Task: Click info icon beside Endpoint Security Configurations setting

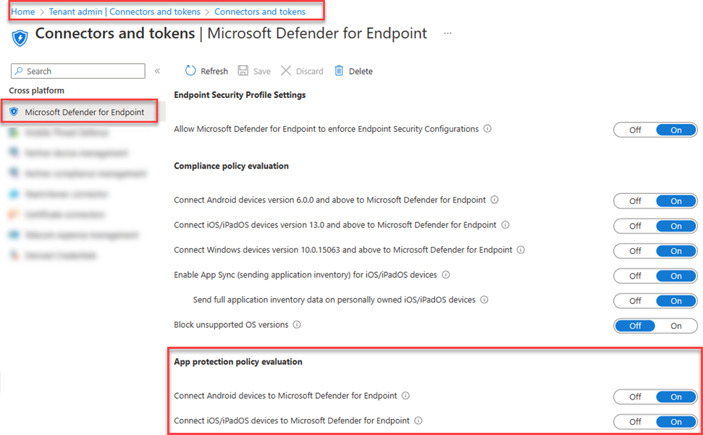Action: coord(488,130)
